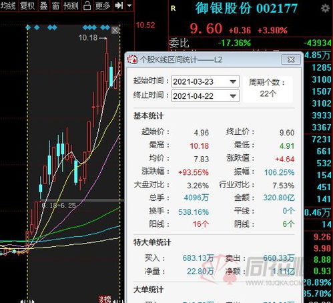Image resolution: width=333 pixels, height=303 pixels.
Task: Open the settings gear beside stock title
Action: click(x=325, y=9)
